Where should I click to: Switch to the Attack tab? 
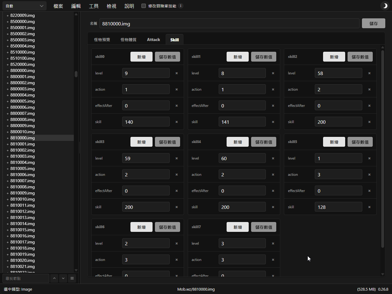point(153,40)
